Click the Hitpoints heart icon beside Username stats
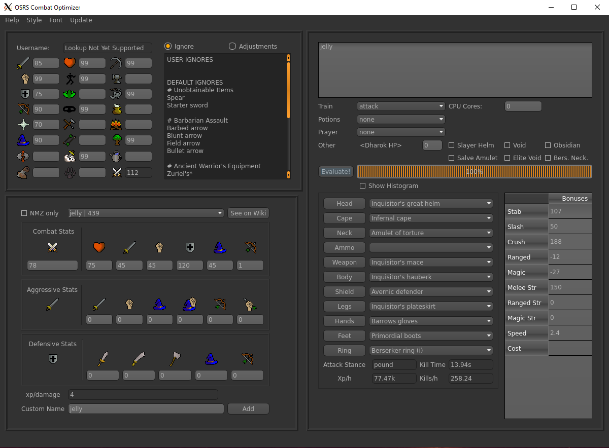Viewport: 609px width, 448px height. pos(70,63)
